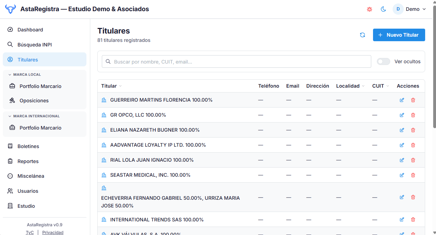Edit GR OPCO, LLC titular
The image size is (436, 235).
pos(402,115)
